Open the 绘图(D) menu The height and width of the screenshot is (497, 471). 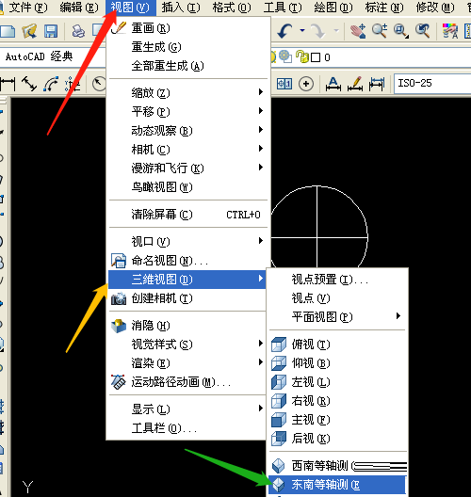(x=333, y=7)
